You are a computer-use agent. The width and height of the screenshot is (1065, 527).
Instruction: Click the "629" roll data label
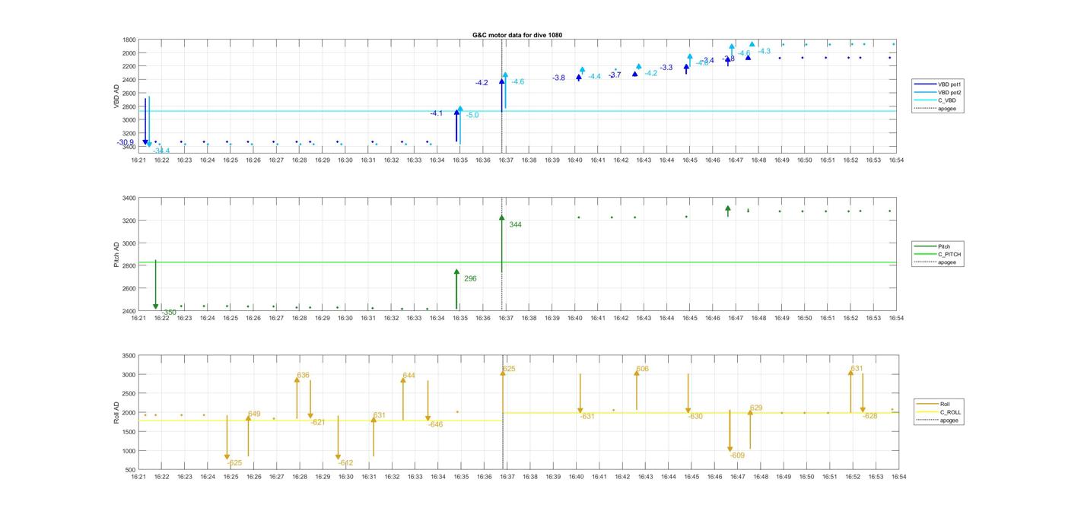coord(756,408)
